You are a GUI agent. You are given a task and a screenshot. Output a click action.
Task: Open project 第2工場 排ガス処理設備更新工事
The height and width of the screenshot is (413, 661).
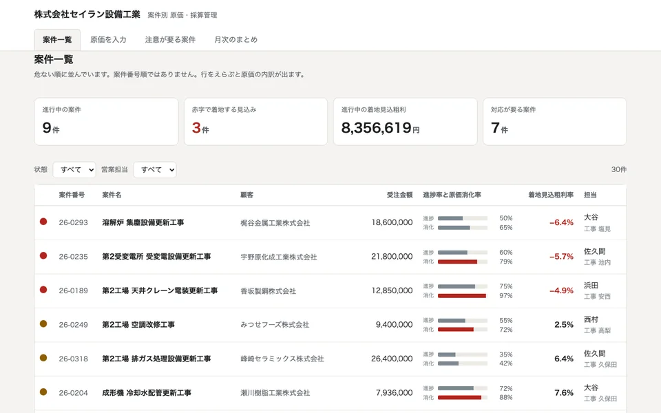coord(156,359)
